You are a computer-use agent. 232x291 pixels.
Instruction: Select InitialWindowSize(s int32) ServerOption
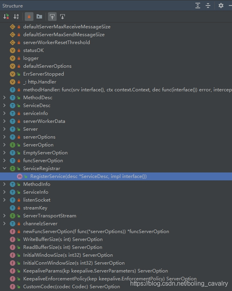[x=68, y=255]
